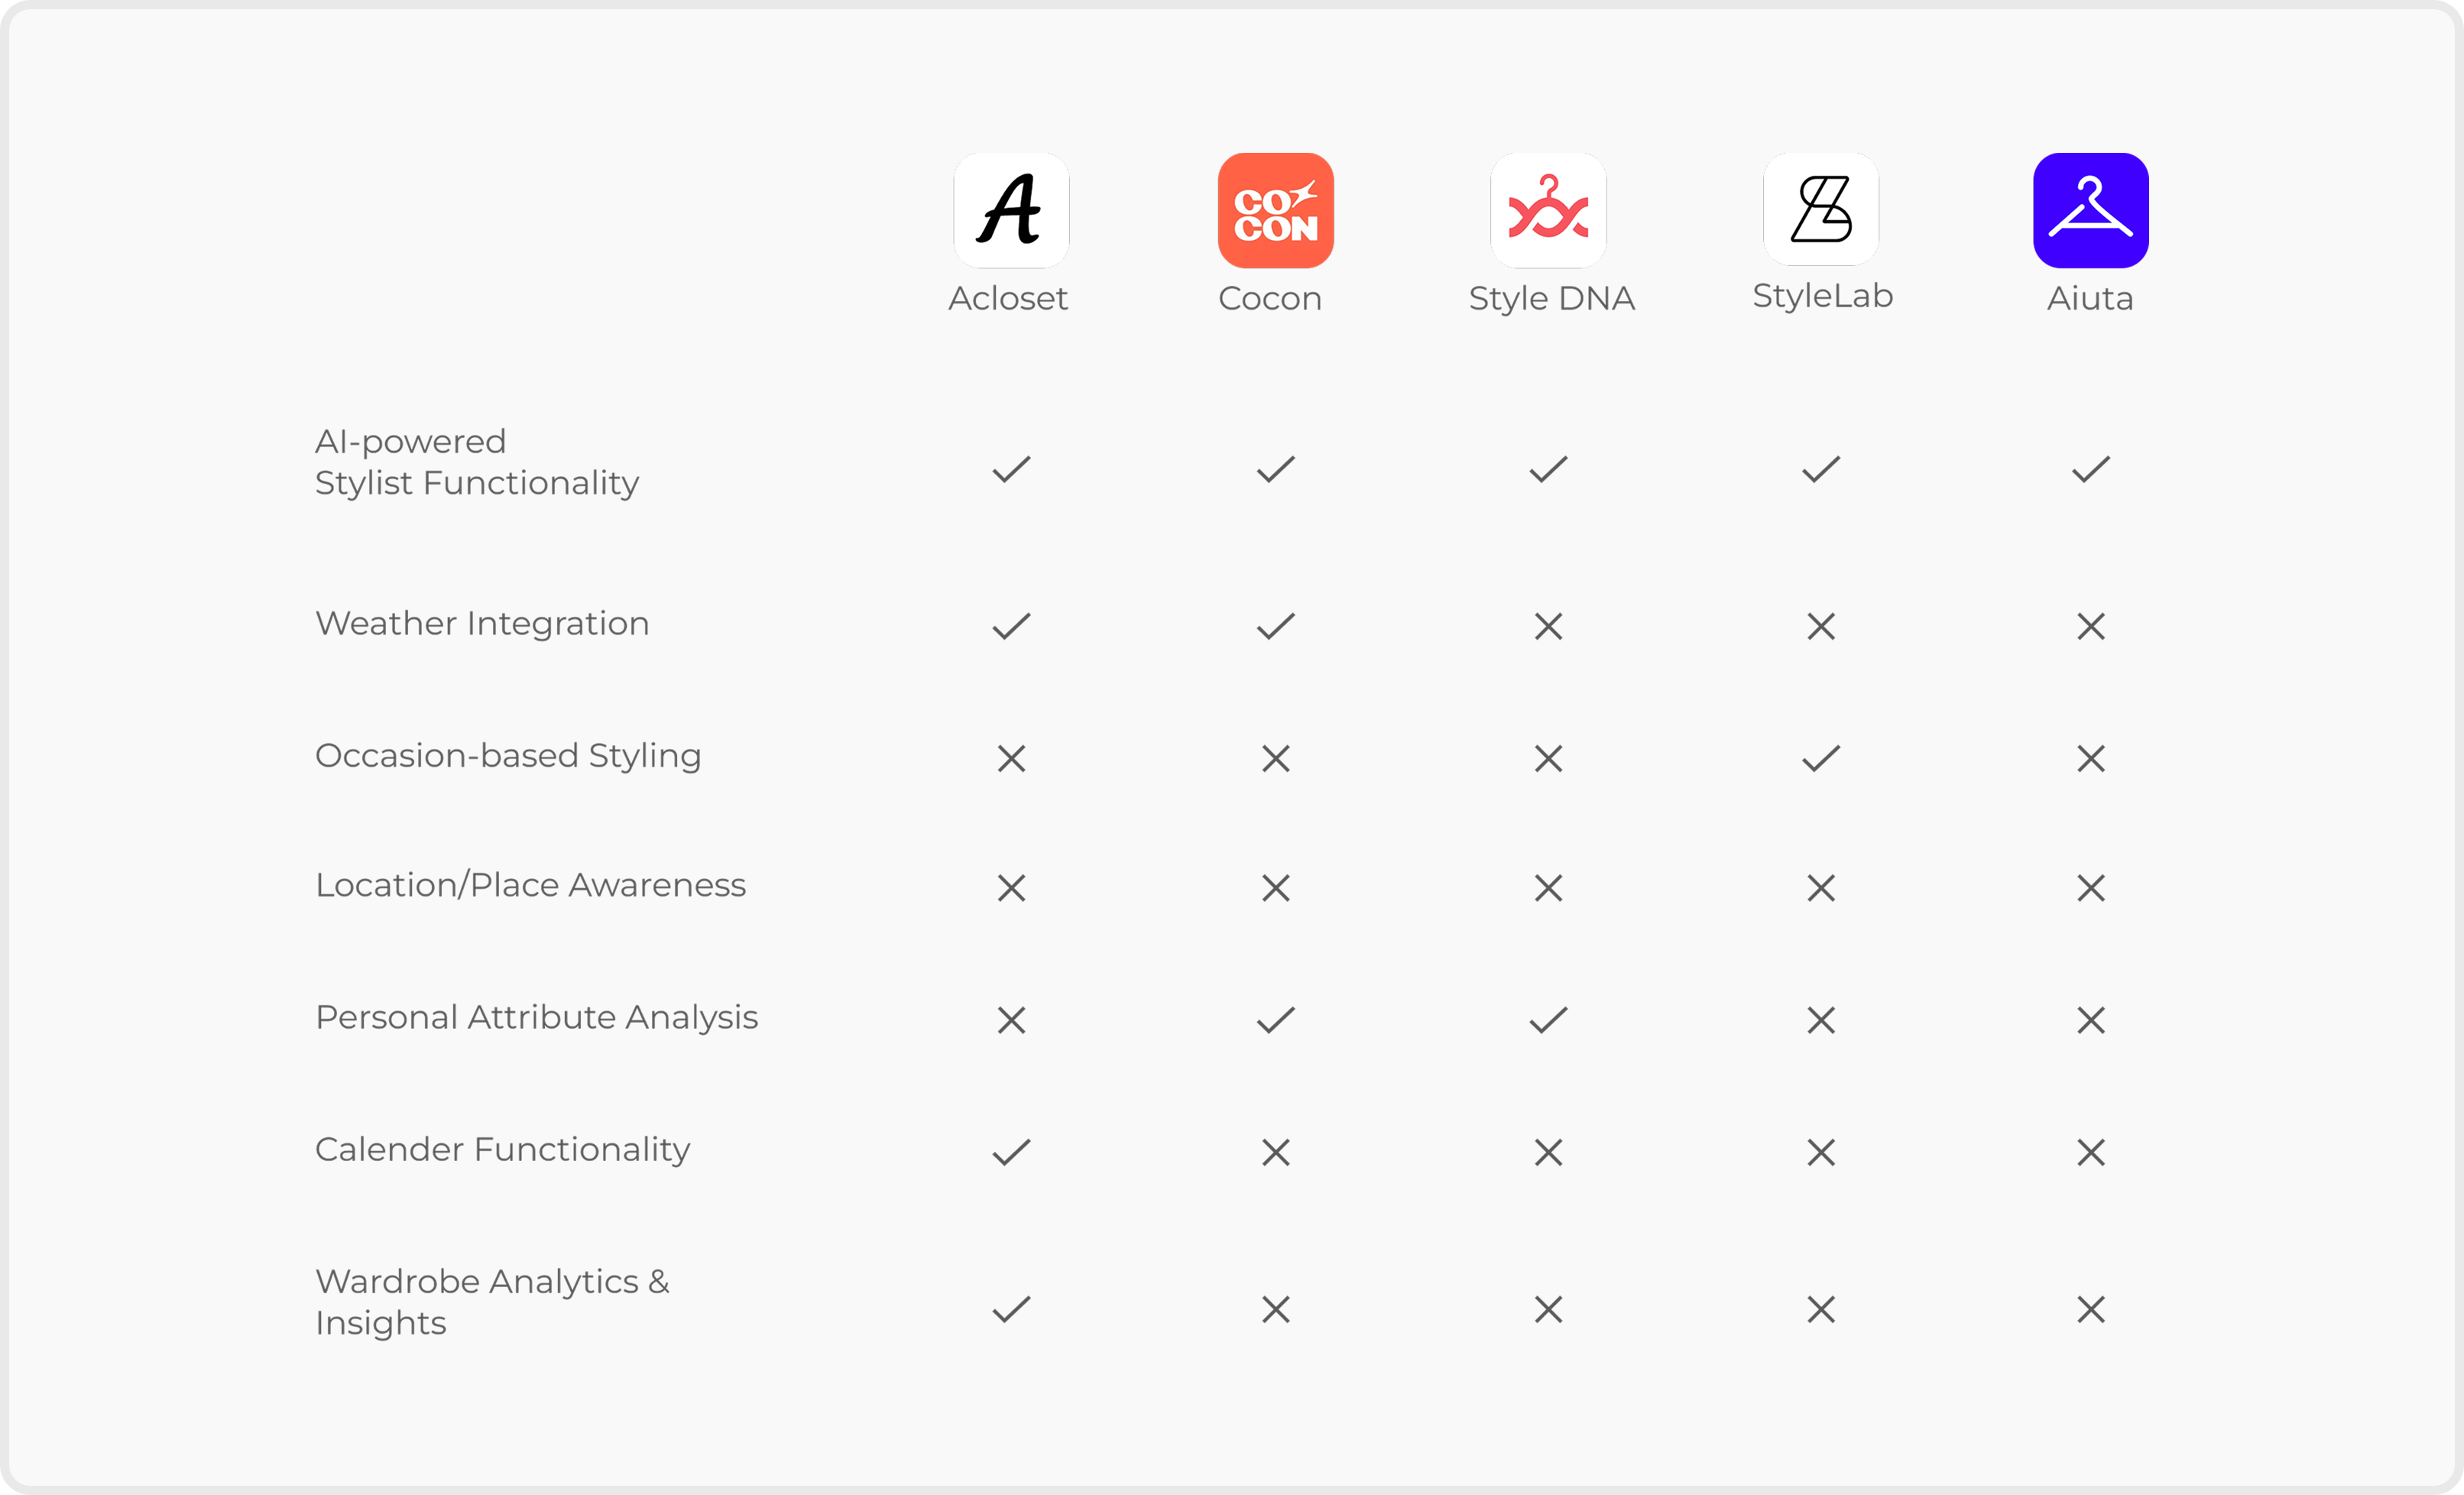Click Cocon's Calender Functionality cross mark
This screenshot has height=1495, width=2464.
1275,1153
